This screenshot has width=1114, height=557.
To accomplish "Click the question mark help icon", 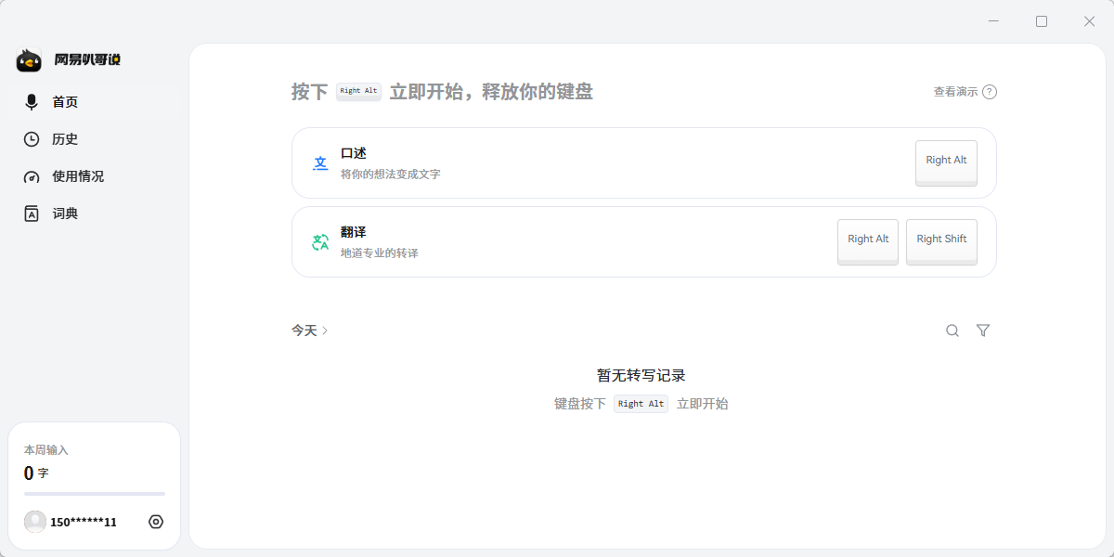I will click(x=990, y=92).
